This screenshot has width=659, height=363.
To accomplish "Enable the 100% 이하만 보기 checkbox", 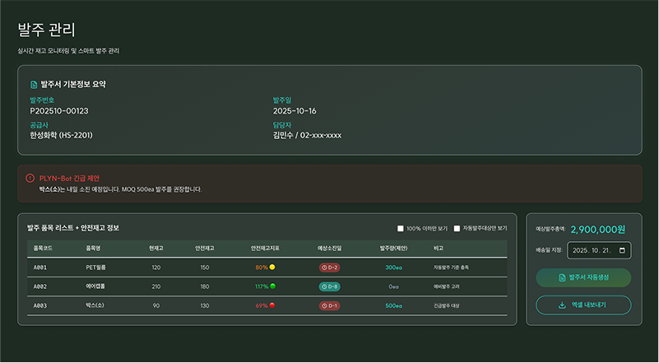I will [401, 228].
